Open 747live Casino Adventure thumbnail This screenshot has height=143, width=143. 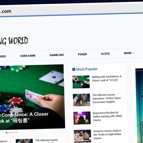click(x=81, y=100)
